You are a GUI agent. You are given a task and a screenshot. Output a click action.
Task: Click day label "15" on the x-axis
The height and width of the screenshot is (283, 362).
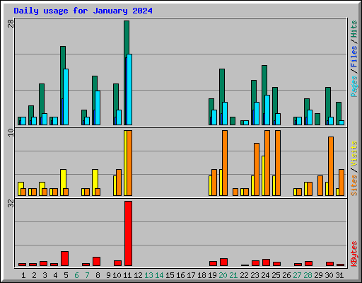(170, 275)
